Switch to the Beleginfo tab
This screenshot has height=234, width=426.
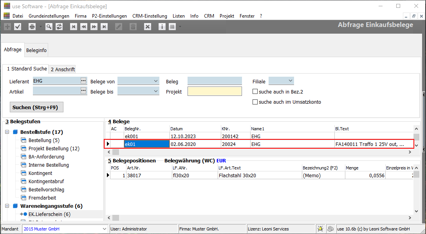click(x=36, y=50)
